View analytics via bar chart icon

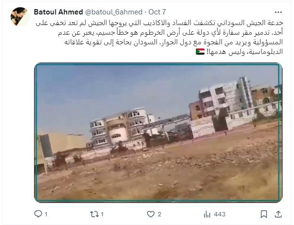[x=207, y=214]
